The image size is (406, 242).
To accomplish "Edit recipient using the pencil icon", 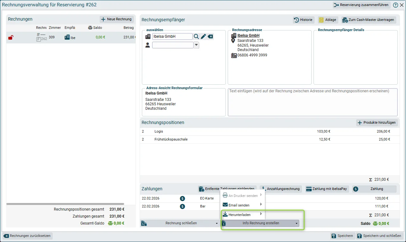I will click(203, 36).
